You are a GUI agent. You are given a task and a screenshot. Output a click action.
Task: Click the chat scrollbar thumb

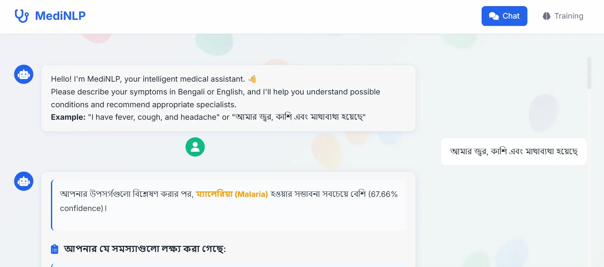pos(589,73)
